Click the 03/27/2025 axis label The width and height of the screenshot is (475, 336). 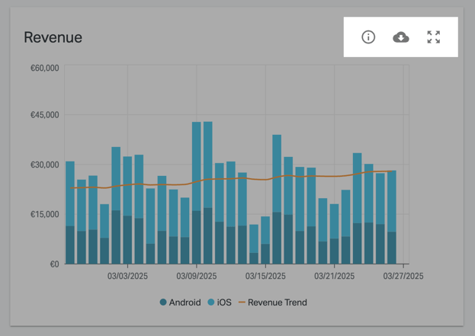click(403, 276)
